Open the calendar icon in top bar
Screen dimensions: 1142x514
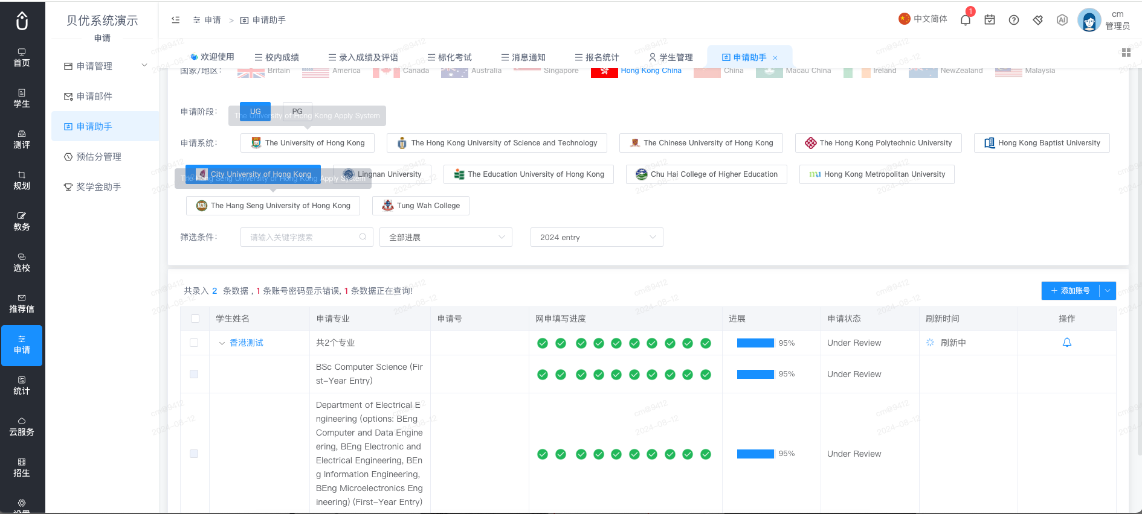[990, 20]
